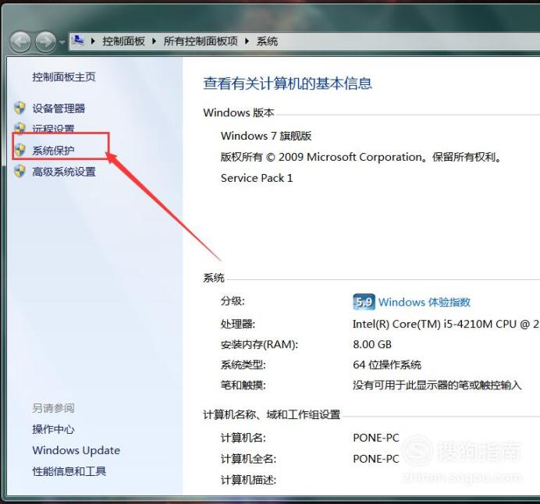Screen dimensions: 540x504
Task: Select 所有控制面板项 in the address breadcrumb
Action: click(x=201, y=41)
